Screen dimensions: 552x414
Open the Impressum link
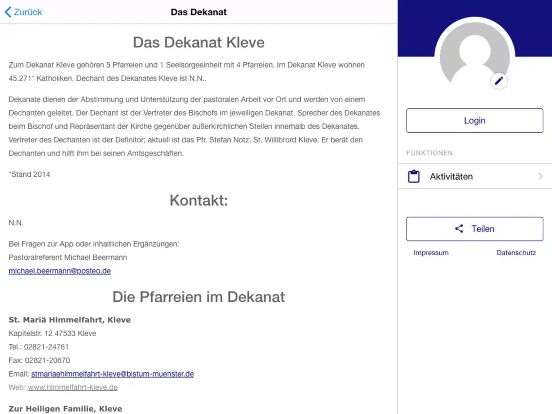click(x=431, y=253)
